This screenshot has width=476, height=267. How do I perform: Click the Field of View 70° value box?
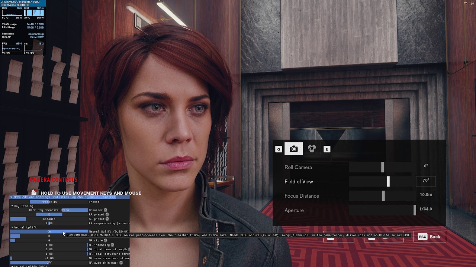click(x=426, y=181)
